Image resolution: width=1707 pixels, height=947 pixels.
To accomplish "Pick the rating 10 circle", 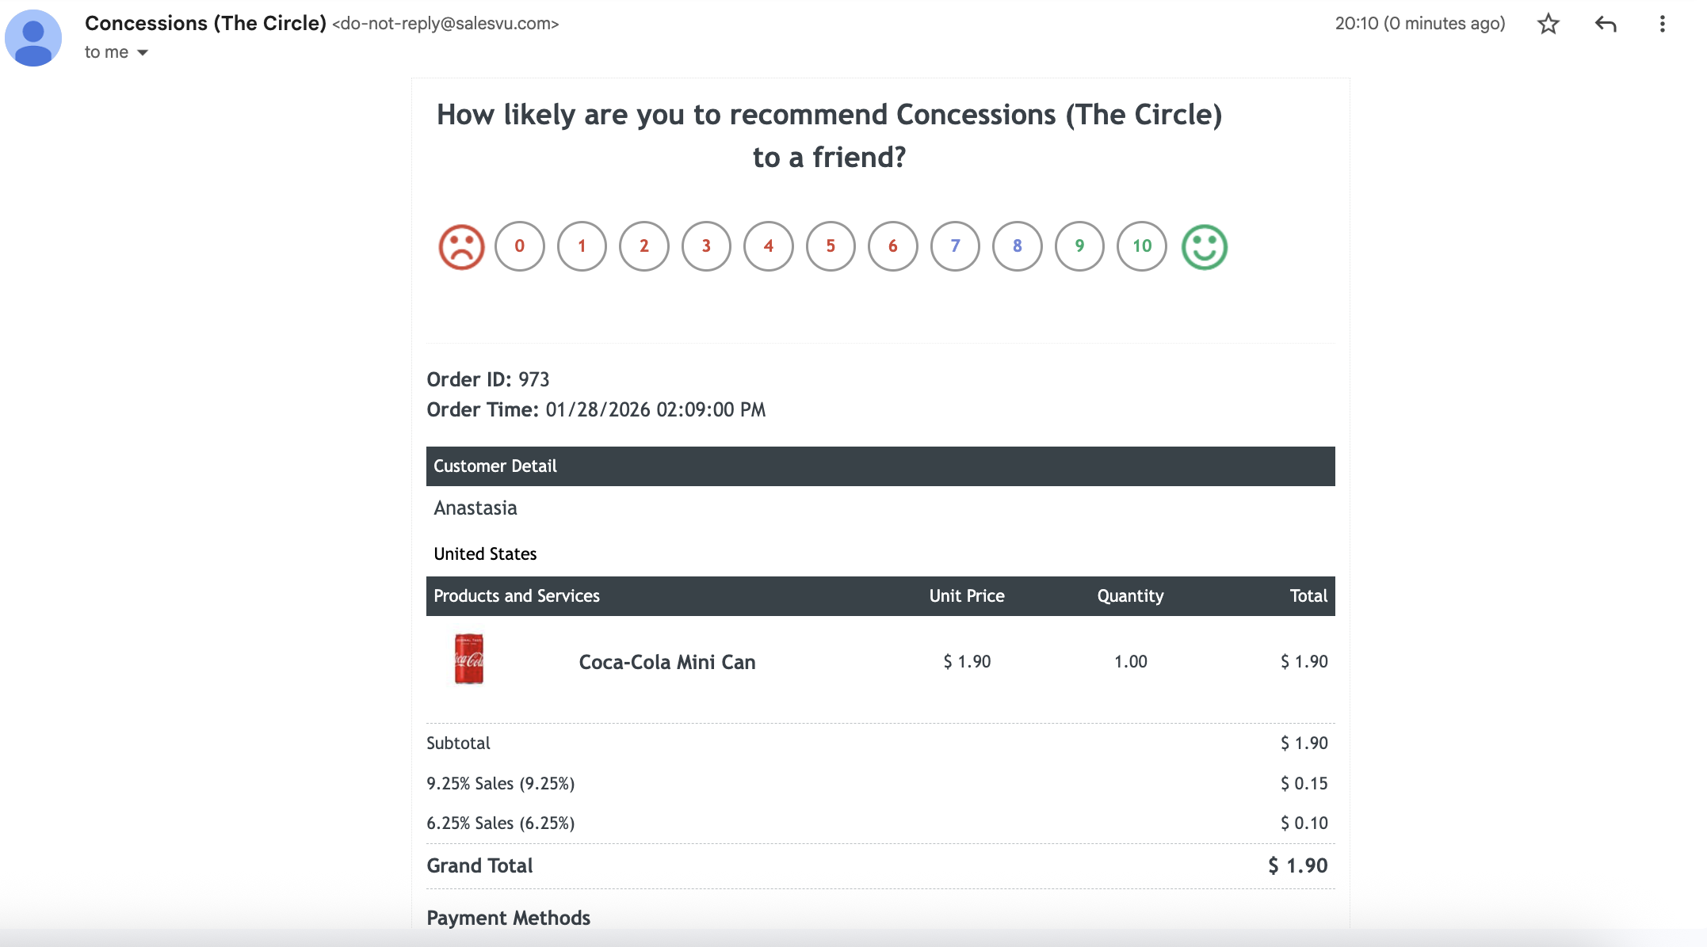I will click(x=1142, y=246).
